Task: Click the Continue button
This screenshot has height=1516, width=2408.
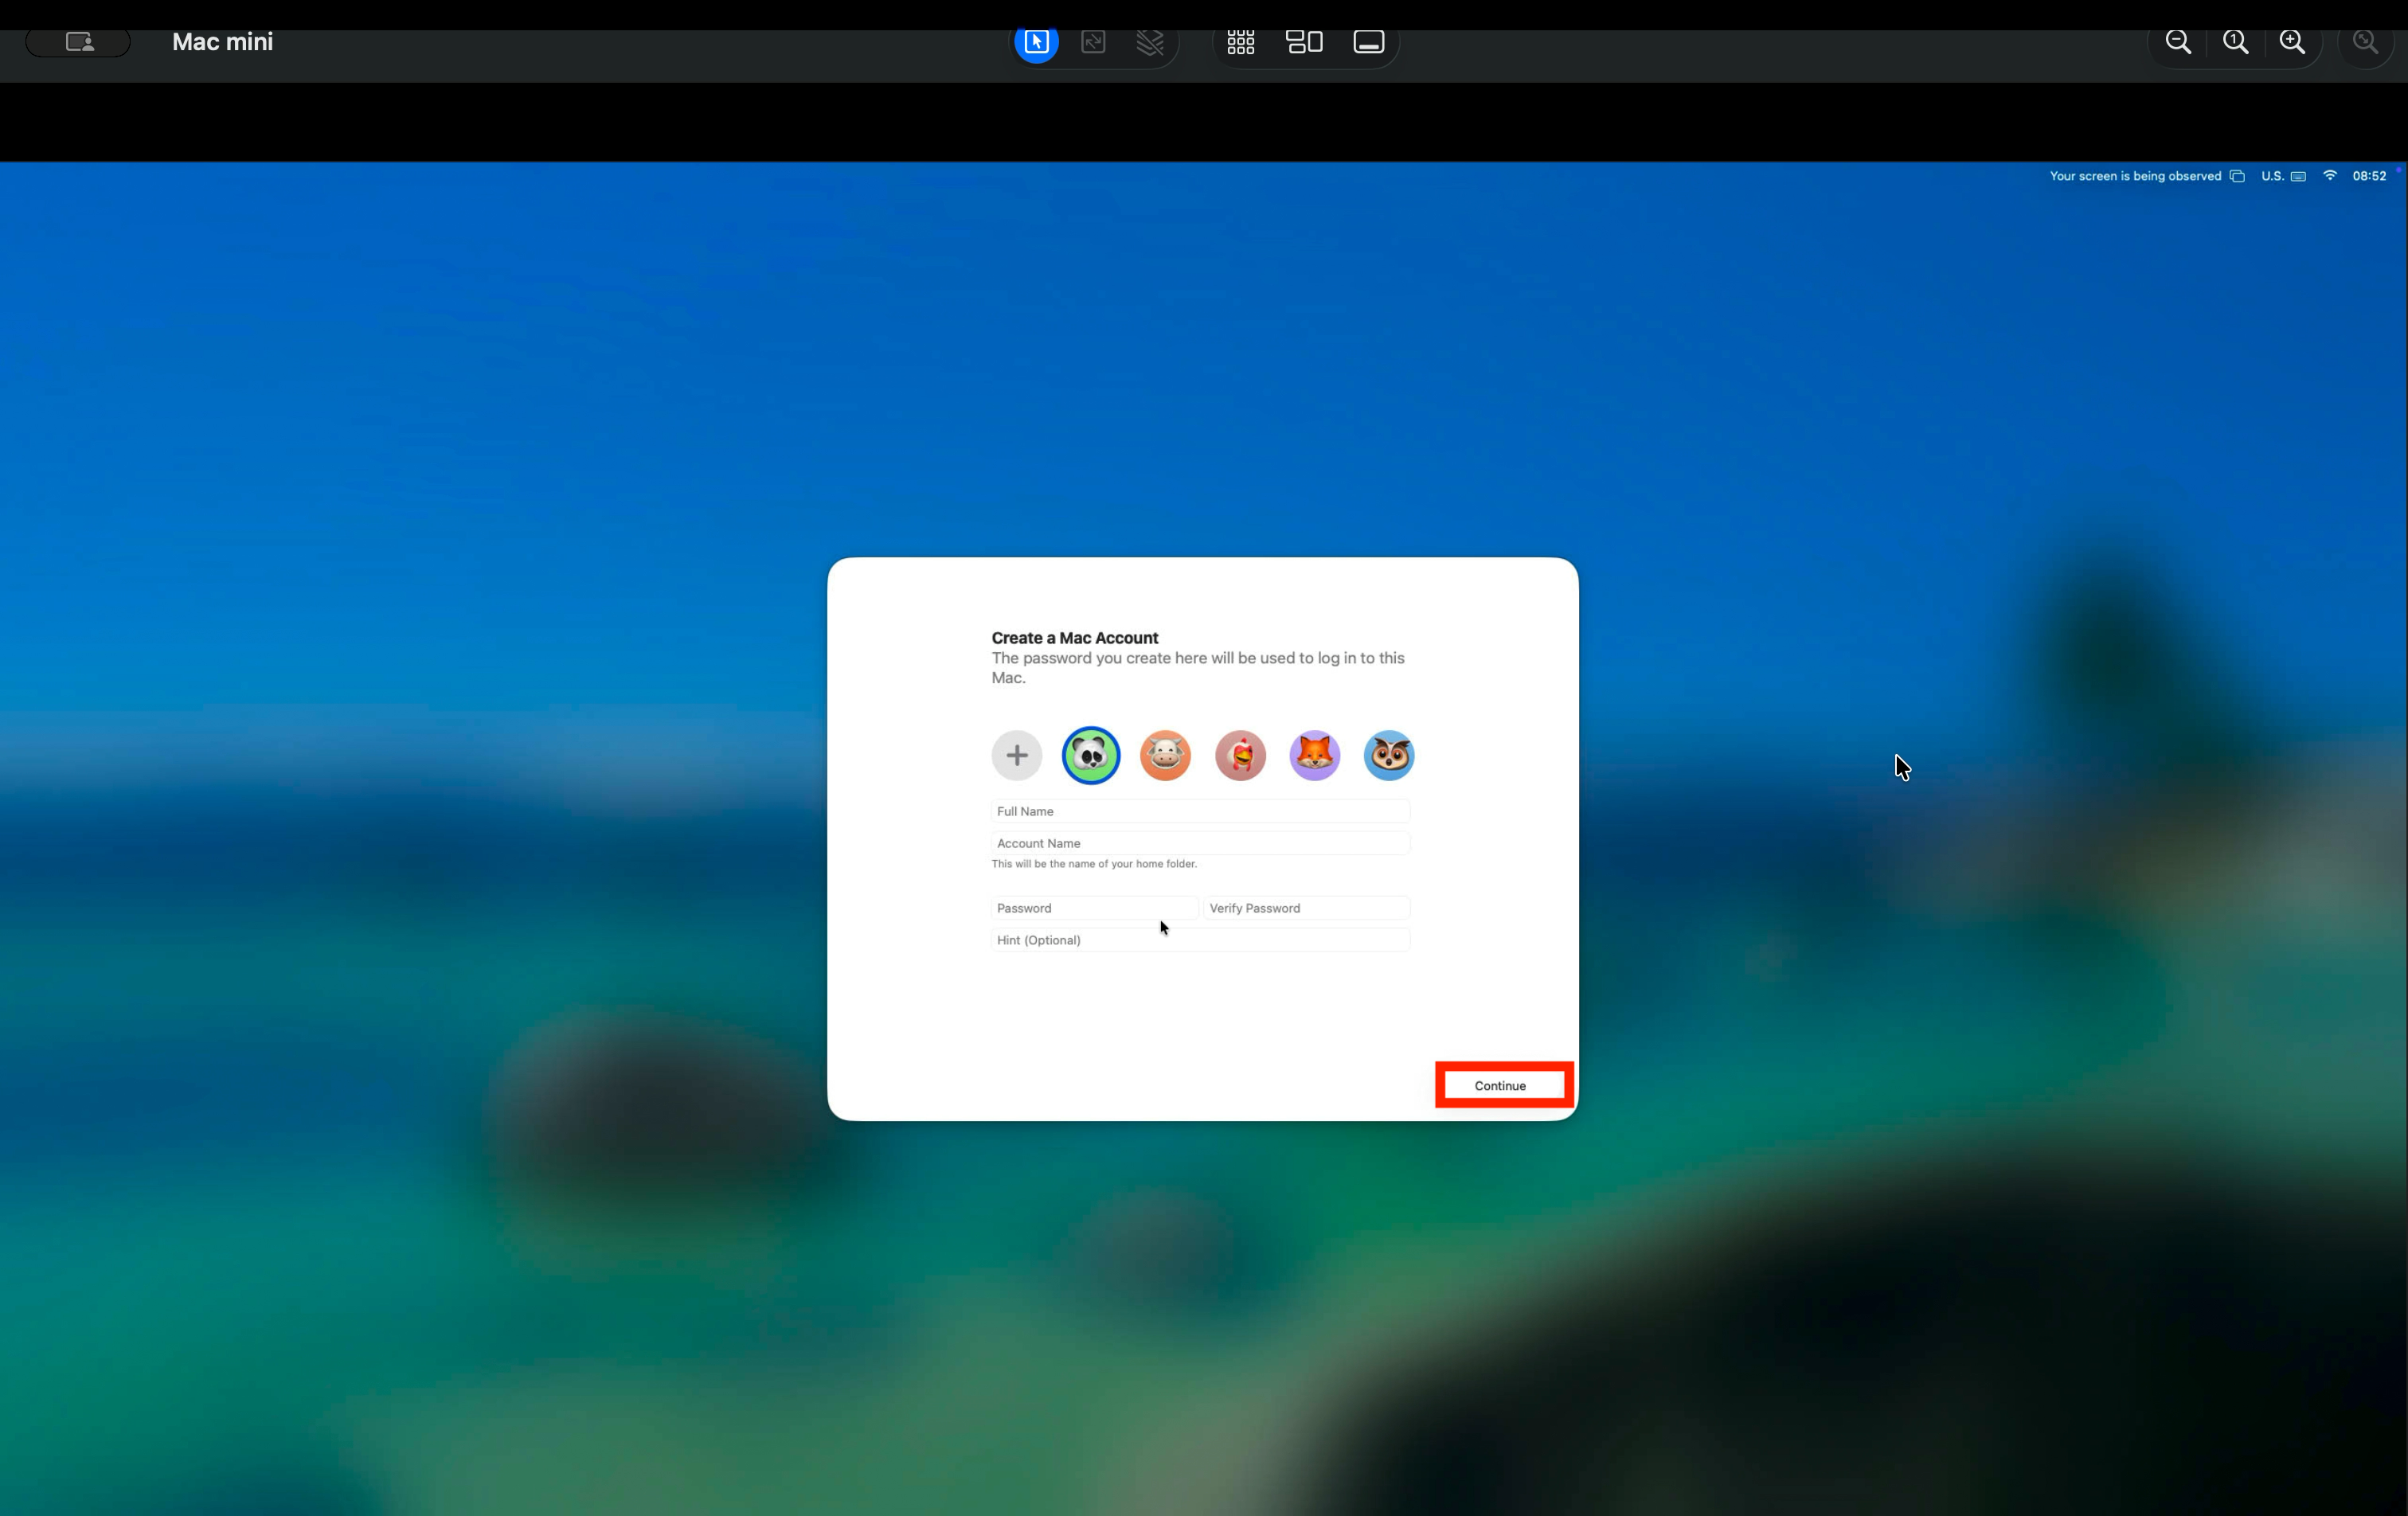Action: (1500, 1086)
